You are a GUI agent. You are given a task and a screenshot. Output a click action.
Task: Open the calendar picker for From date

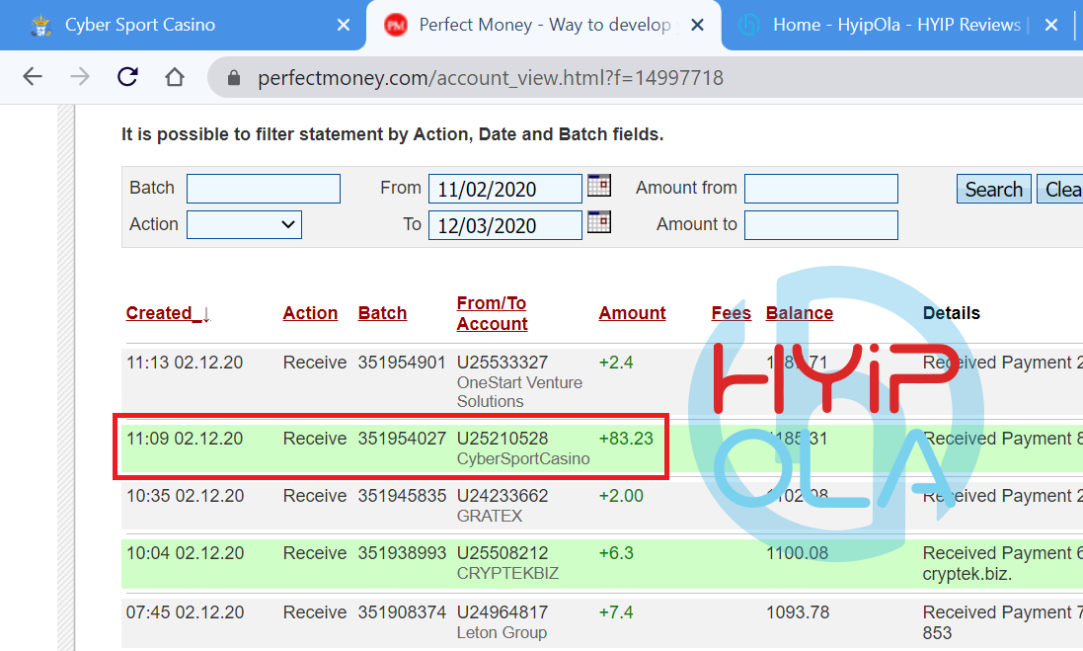coord(599,185)
